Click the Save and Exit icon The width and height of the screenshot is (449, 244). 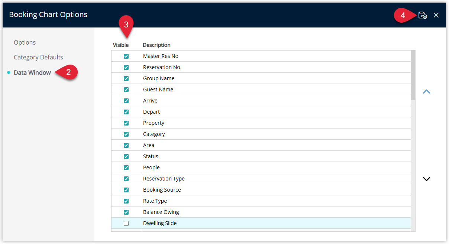(x=423, y=15)
